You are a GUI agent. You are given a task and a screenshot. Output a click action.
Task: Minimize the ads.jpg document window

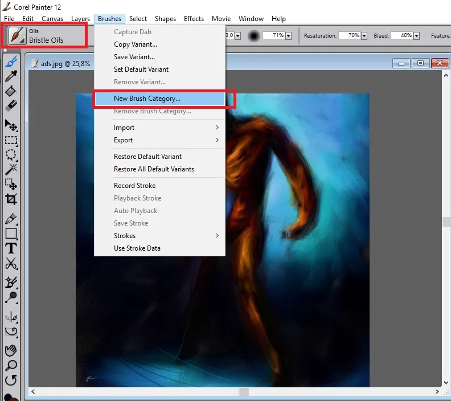pos(401,63)
